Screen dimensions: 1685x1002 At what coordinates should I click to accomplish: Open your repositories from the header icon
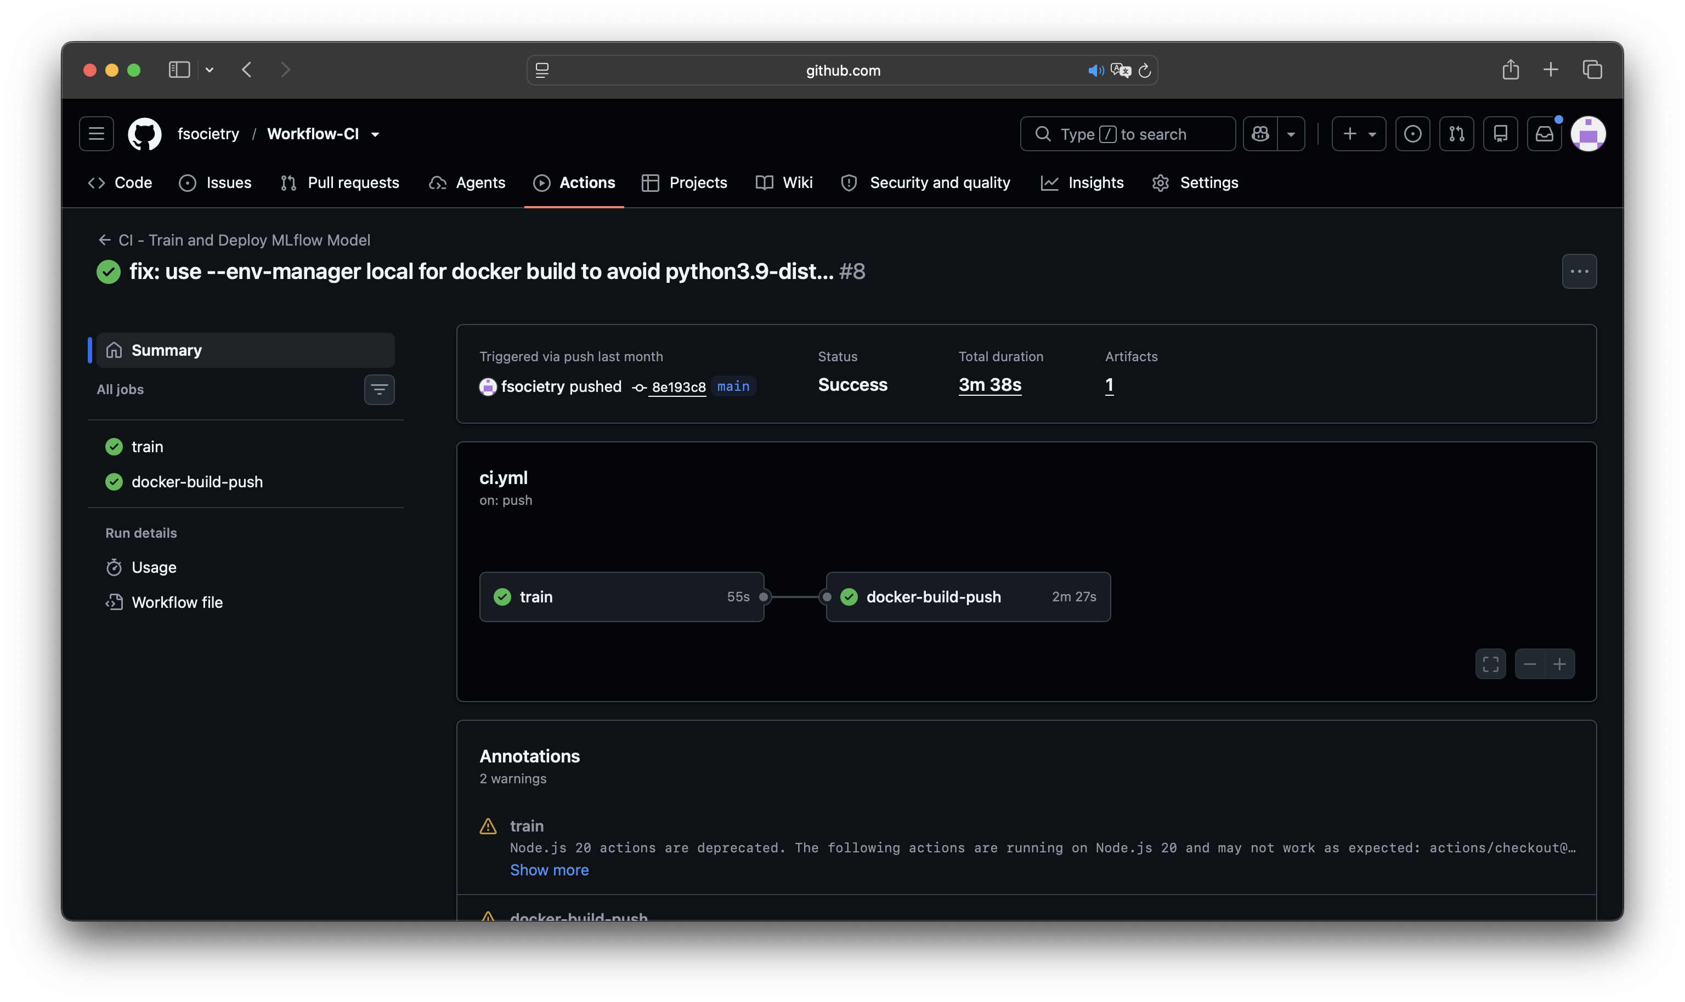1501,134
